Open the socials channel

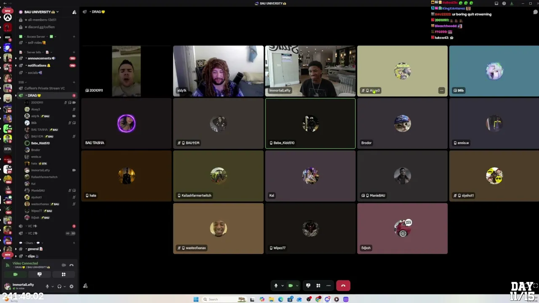pyautogui.click(x=46, y=73)
